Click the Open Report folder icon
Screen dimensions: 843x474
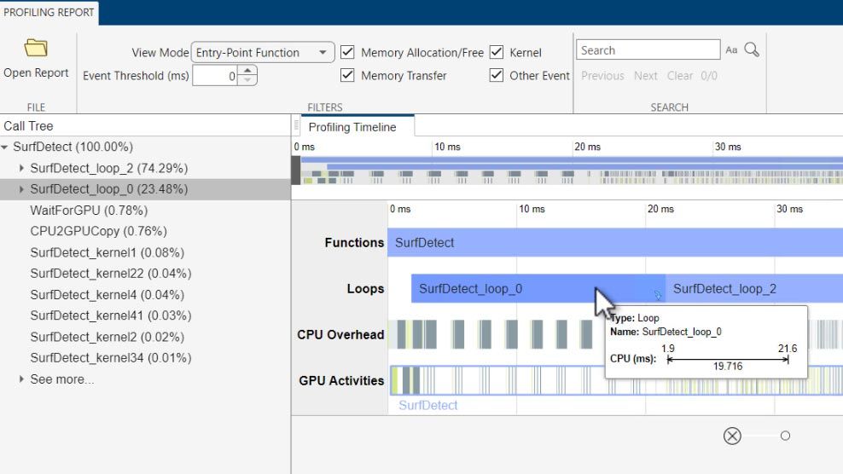pyautogui.click(x=36, y=48)
